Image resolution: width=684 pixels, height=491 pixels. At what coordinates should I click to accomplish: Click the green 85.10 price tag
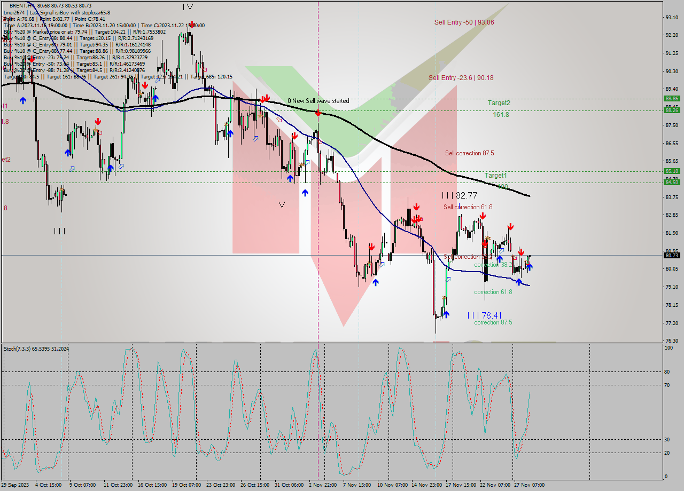671,171
